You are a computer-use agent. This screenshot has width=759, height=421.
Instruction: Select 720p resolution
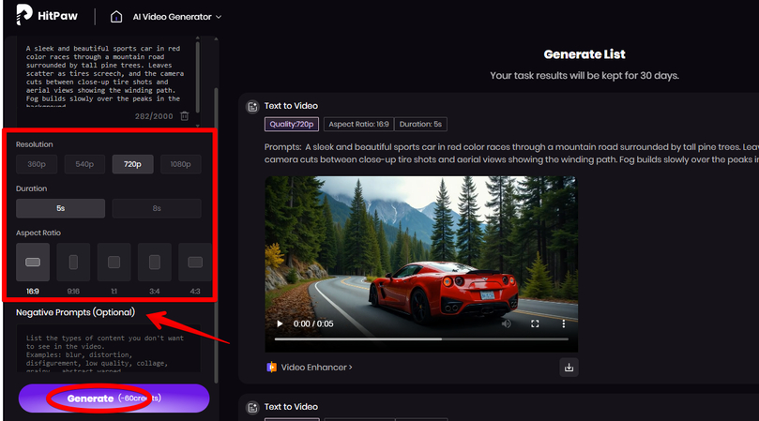coord(132,164)
